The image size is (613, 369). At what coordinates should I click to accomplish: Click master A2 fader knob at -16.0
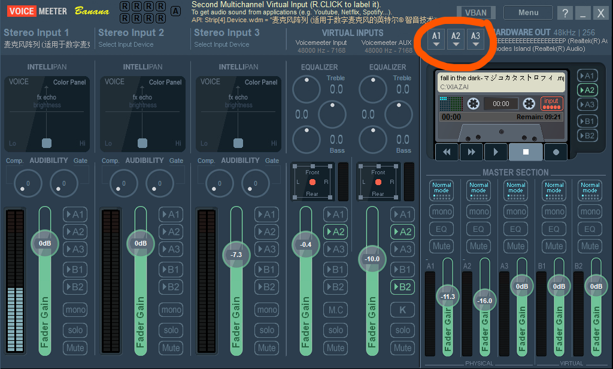coord(485,301)
